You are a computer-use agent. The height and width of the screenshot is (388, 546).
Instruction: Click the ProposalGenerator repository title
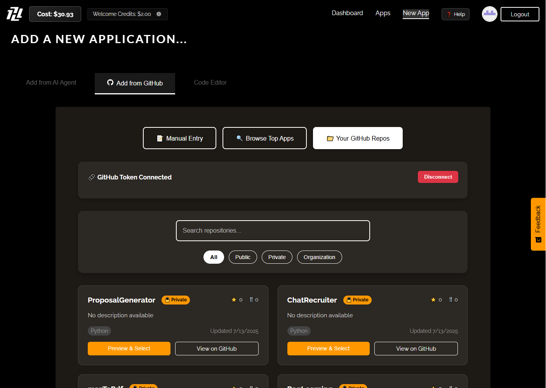coord(122,300)
